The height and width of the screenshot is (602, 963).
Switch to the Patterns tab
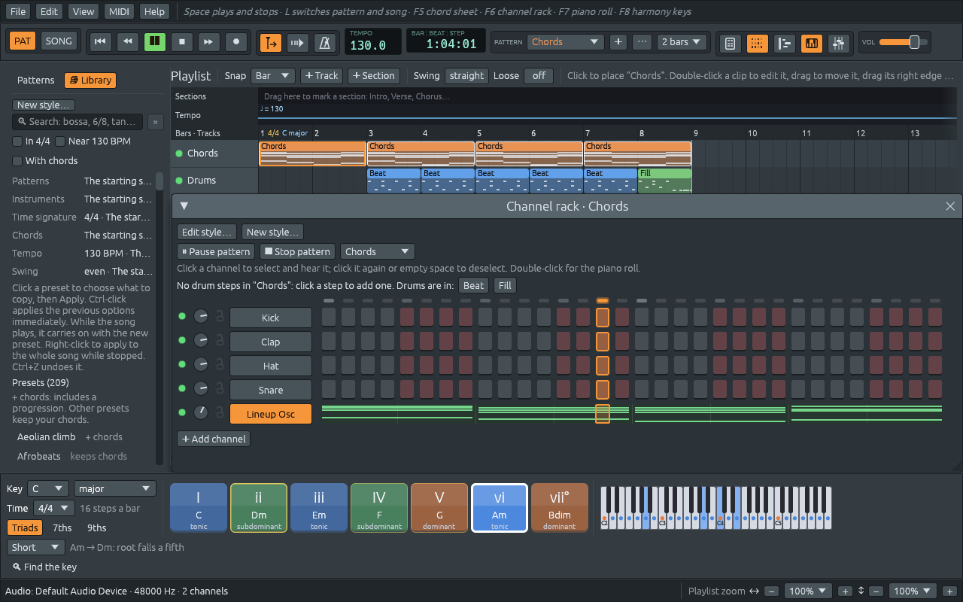(36, 81)
